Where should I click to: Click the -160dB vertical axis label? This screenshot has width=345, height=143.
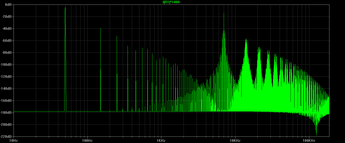(6, 101)
